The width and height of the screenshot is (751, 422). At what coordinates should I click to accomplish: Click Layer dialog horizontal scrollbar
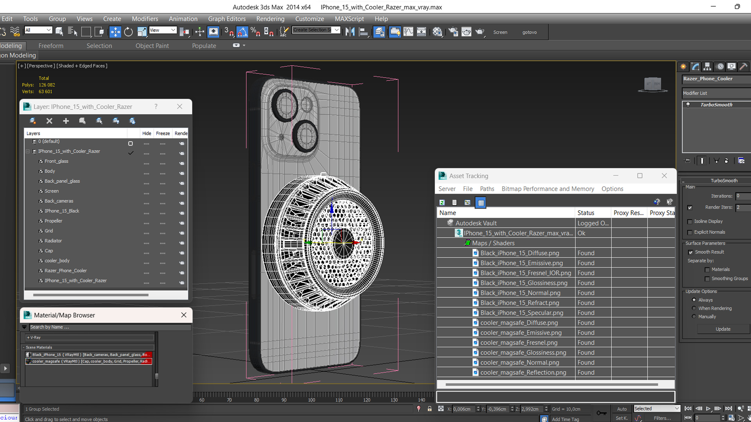[91, 295]
